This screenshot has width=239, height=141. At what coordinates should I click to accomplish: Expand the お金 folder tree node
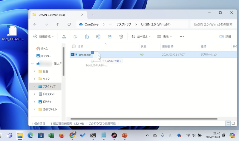pyautogui.click(x=35, y=71)
